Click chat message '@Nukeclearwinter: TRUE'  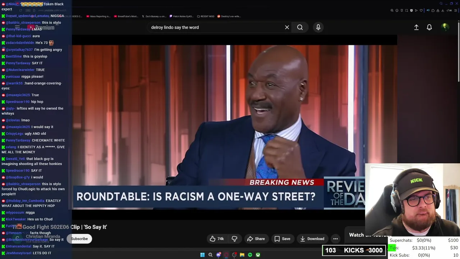pyautogui.click(x=23, y=70)
